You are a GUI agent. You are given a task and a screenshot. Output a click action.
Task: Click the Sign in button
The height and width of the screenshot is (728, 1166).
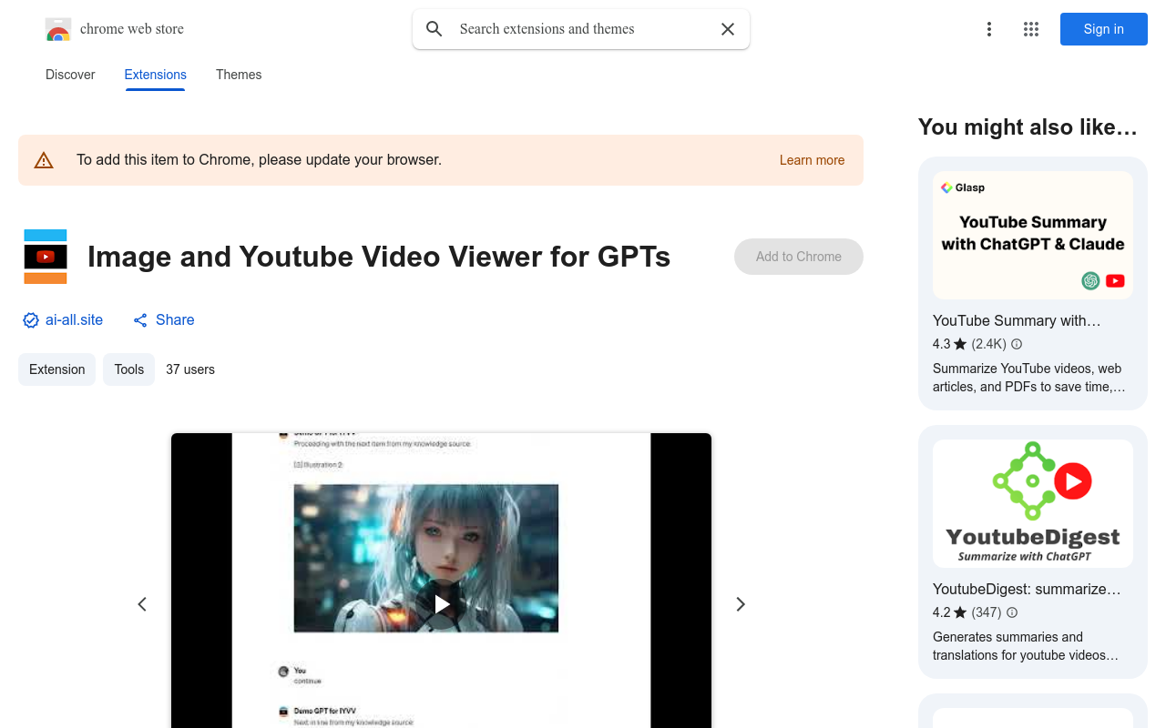1104,29
